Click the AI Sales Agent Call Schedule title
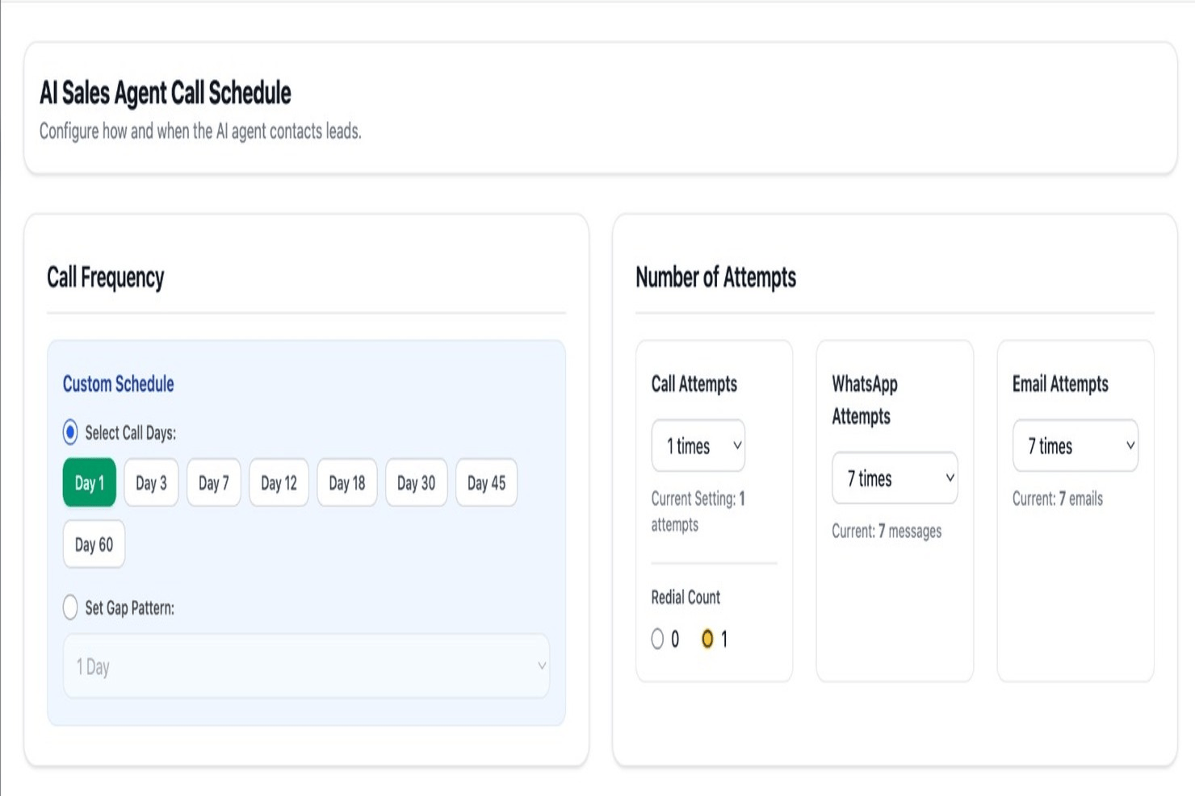Viewport: 1195px width, 796px height. tap(165, 93)
